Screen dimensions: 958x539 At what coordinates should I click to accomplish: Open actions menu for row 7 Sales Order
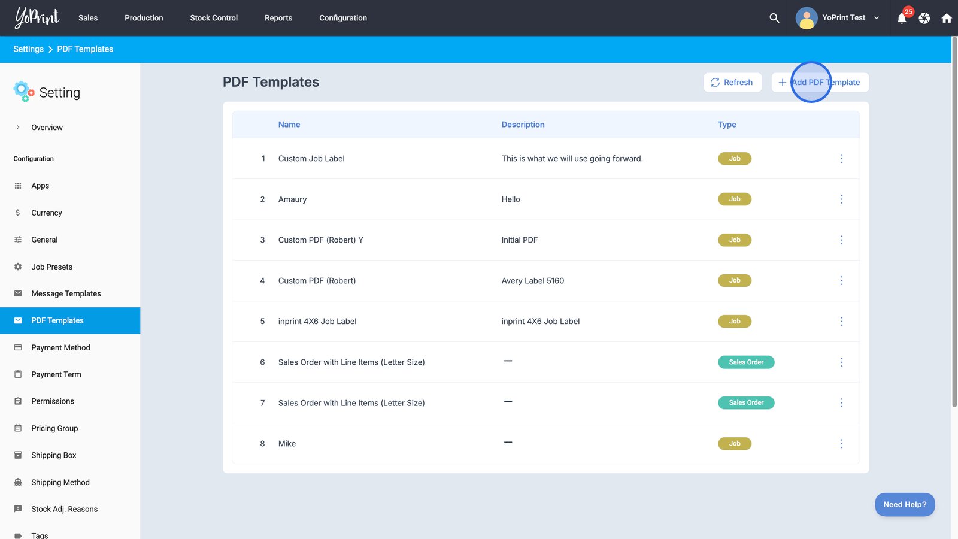(x=841, y=403)
